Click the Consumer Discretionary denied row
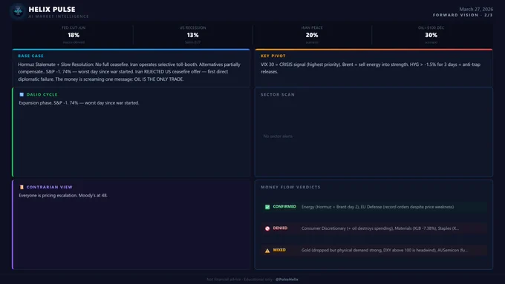Screen dimensions: 505x284 pyautogui.click(x=374, y=228)
